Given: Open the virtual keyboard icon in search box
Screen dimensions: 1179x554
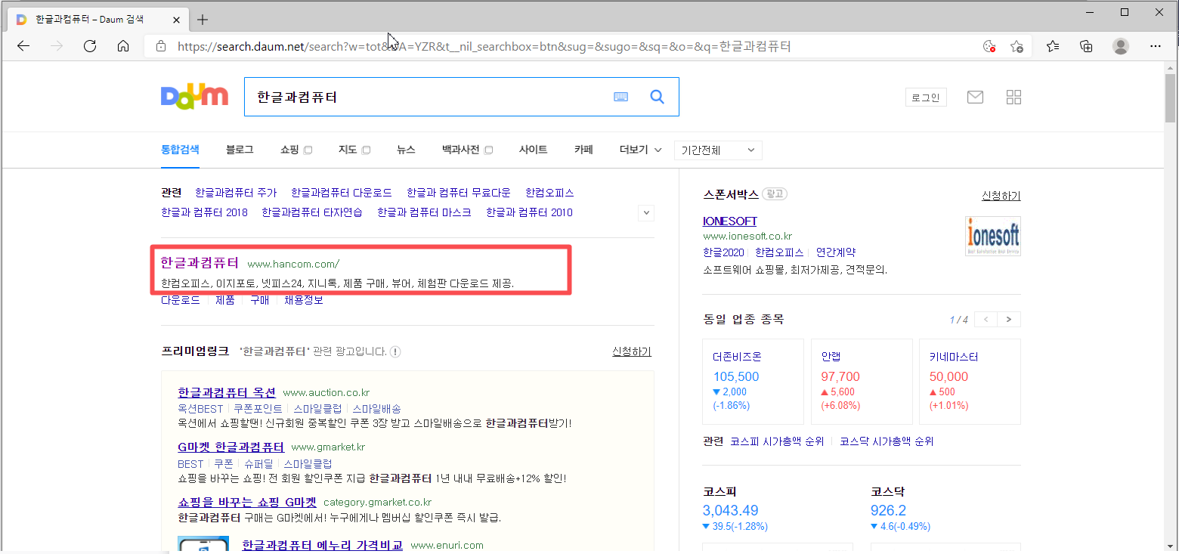Looking at the screenshot, I should click(621, 97).
